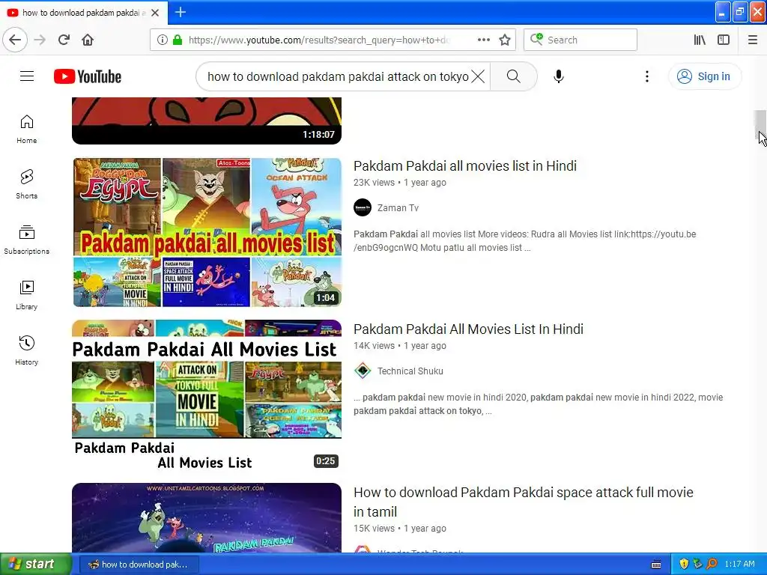This screenshot has height=575, width=767.
Task: Open the browser home page
Action: point(88,40)
